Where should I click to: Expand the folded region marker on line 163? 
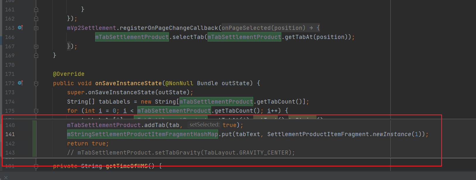(36, 28)
